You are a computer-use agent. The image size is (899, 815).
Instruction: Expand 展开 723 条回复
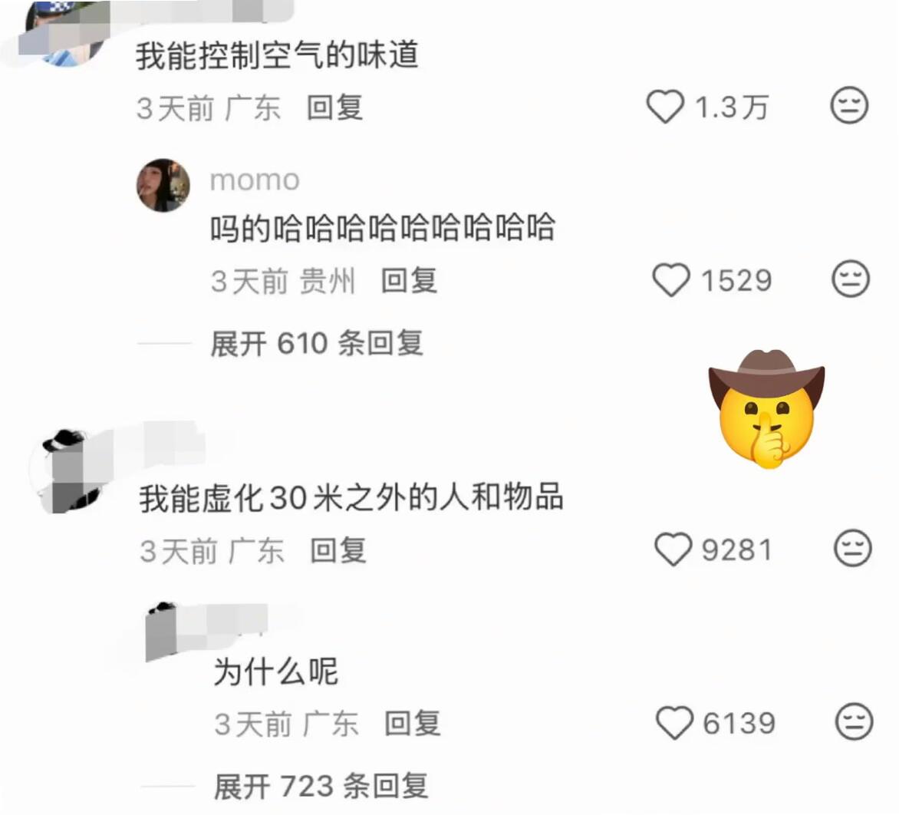321,786
